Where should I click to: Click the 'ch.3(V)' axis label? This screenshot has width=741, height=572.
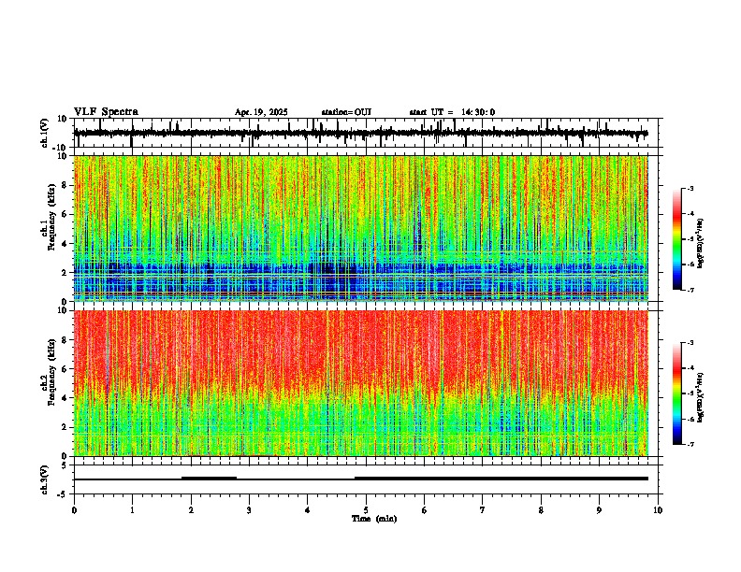45,479
